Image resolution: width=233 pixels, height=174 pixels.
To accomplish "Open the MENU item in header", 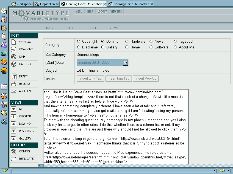I will pyautogui.click(x=79, y=11).
